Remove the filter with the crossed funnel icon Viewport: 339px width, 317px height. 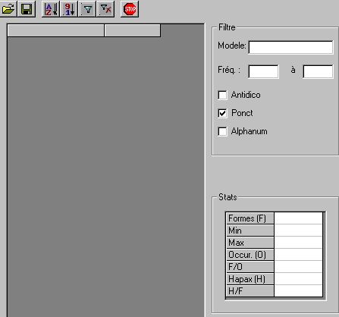tap(105, 9)
